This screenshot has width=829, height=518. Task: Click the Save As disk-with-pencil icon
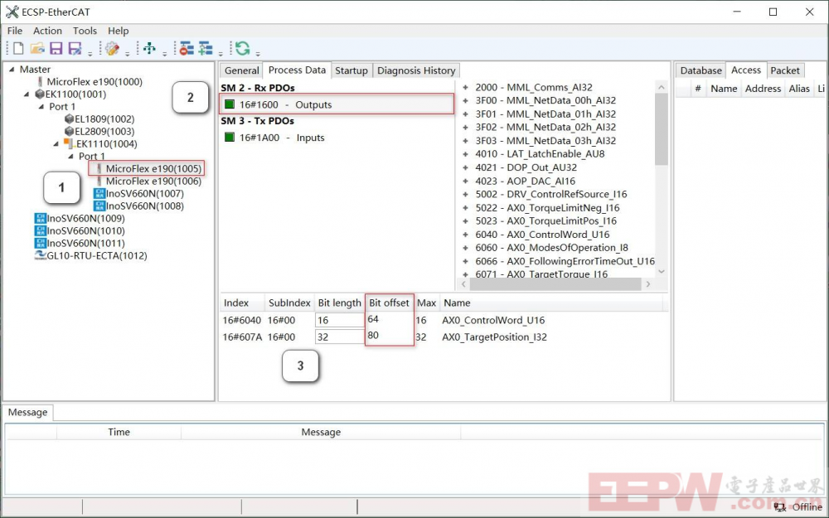coord(75,49)
